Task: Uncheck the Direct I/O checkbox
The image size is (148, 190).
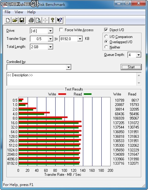Action: pyautogui.click(x=106, y=30)
